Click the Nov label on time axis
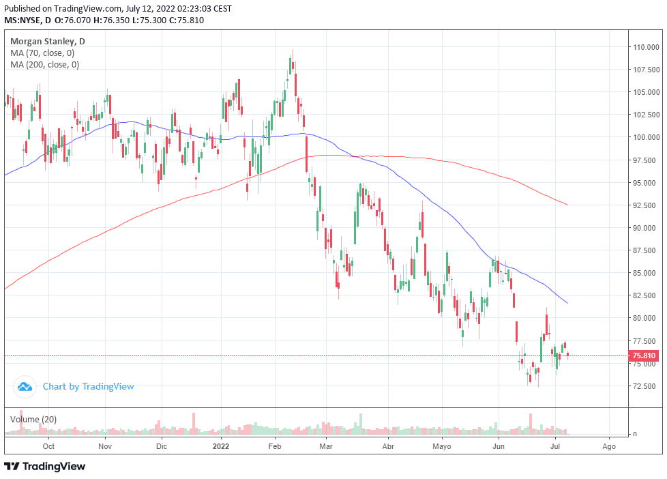667x479 pixels. point(105,446)
